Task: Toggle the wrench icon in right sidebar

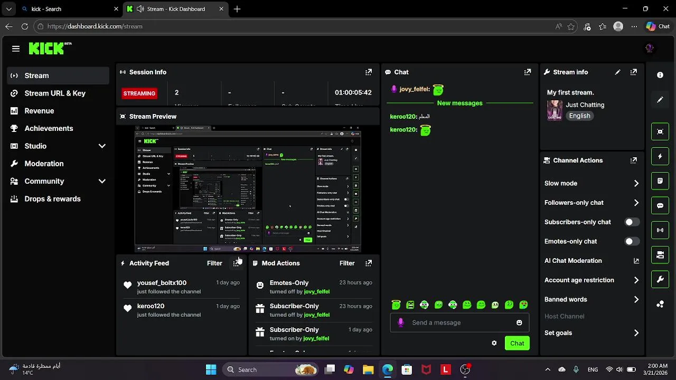Action: pyautogui.click(x=660, y=280)
